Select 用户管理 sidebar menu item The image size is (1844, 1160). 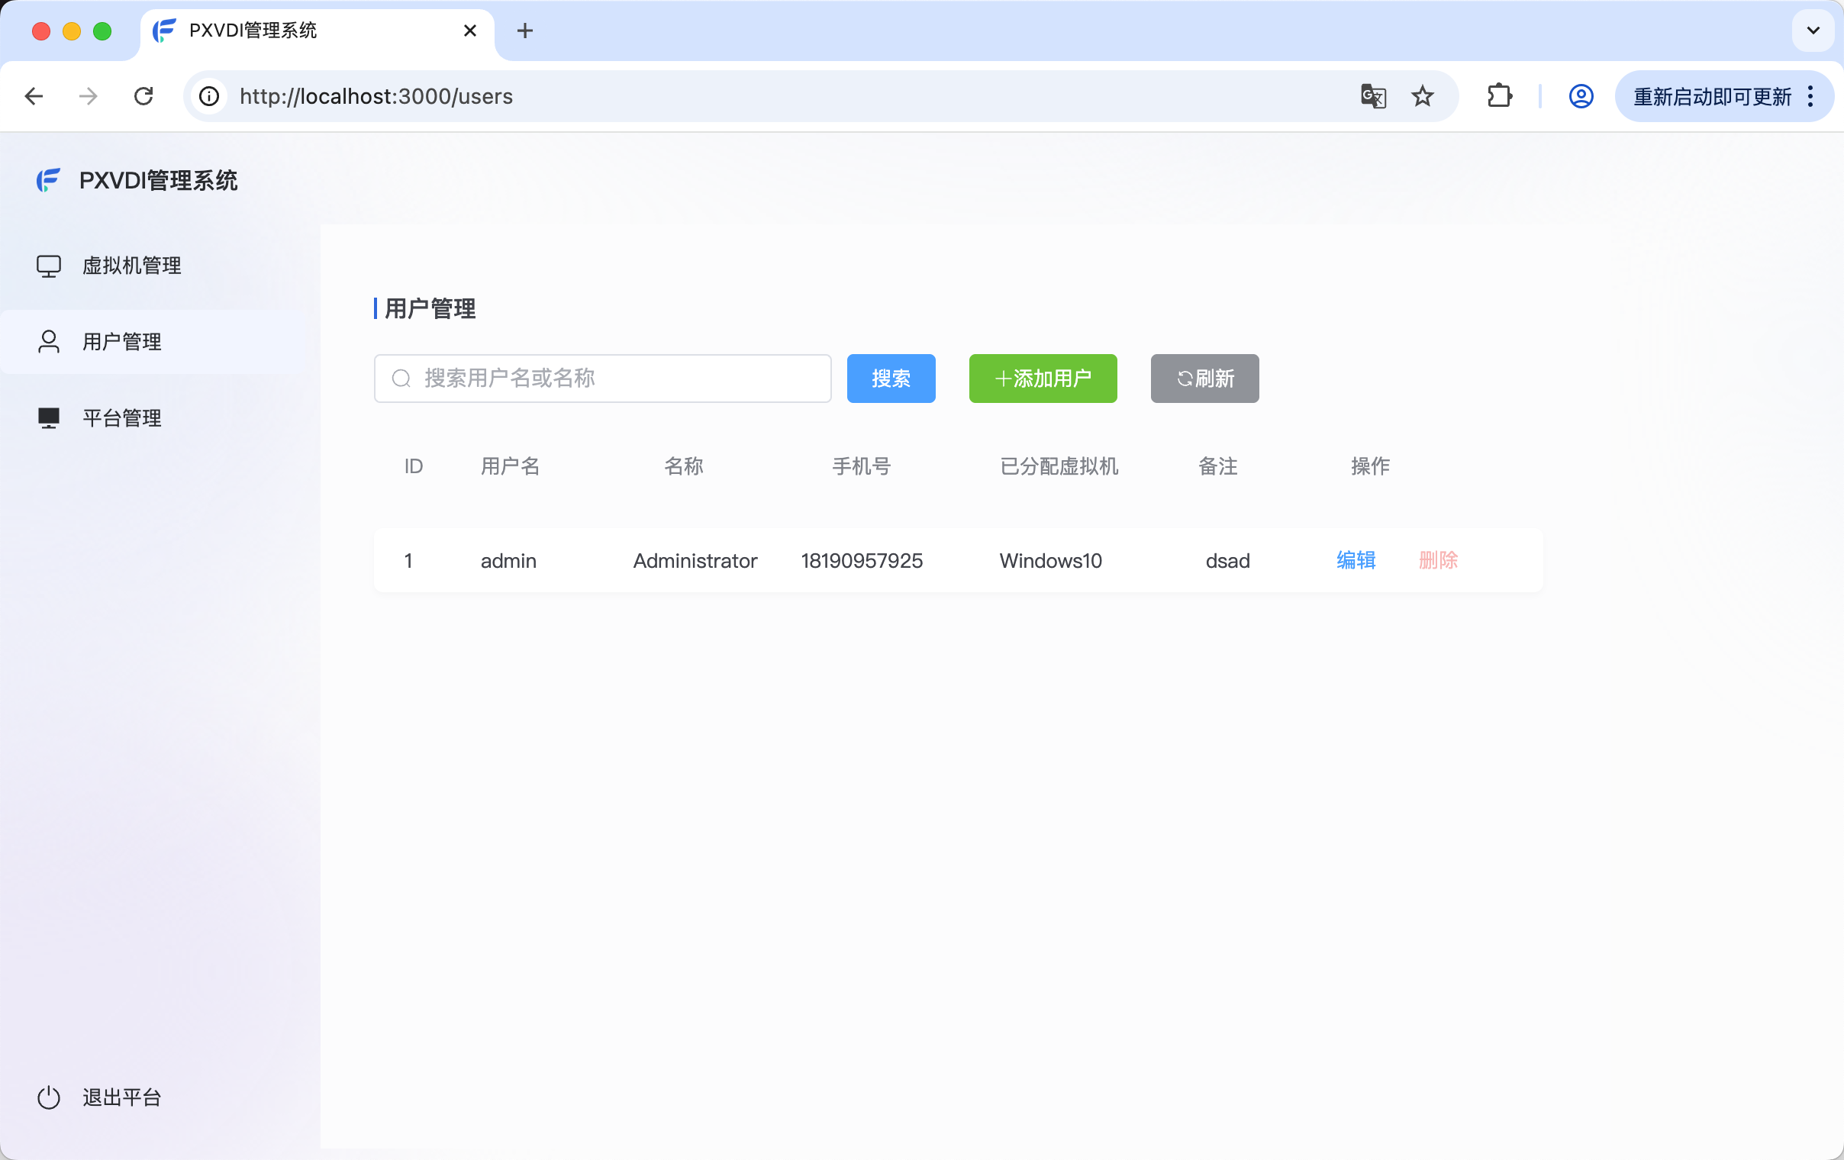(x=122, y=341)
